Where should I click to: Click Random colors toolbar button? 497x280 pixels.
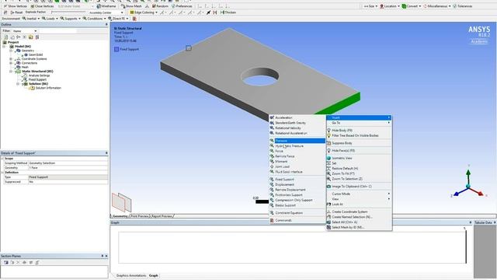pyautogui.click(x=160, y=6)
